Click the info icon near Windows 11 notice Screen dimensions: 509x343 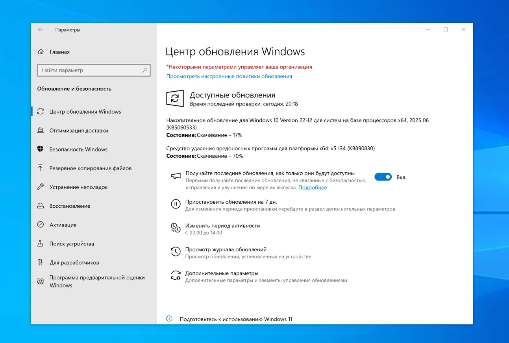click(169, 319)
